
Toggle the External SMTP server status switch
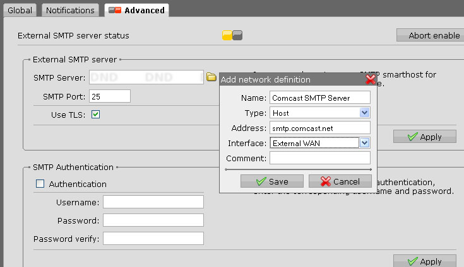232,36
